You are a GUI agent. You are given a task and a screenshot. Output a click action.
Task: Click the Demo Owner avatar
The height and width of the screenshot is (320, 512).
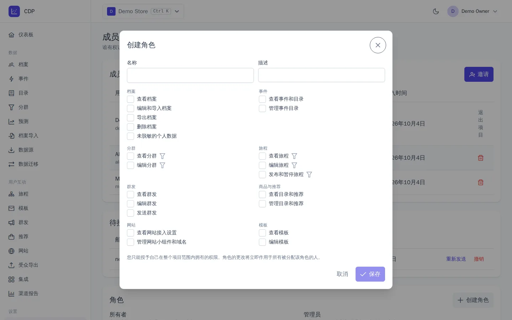[453, 11]
